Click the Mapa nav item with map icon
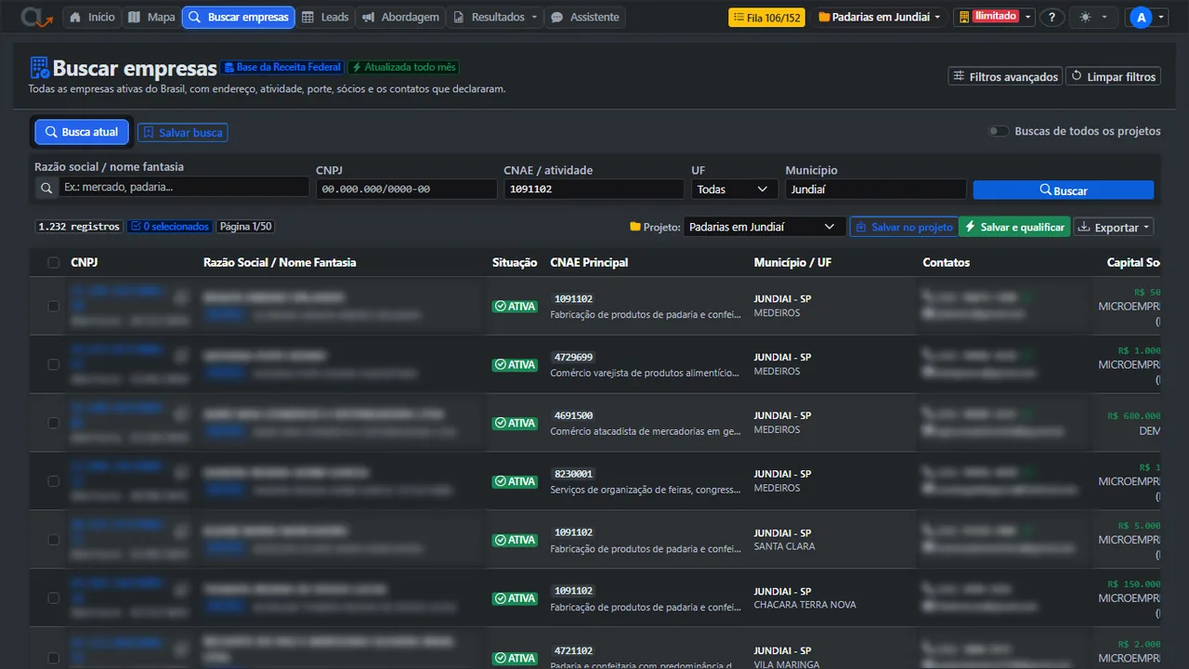Screen dimensions: 1189x669 click(x=151, y=17)
